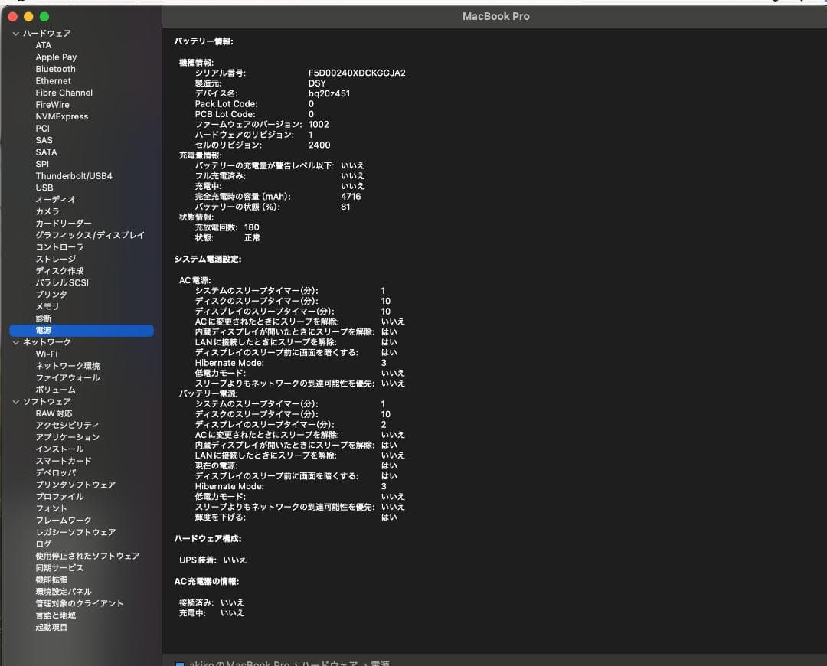Viewport: 827px width, 666px height.
Task: Collapse the ネットワーク section
Action: [15, 341]
